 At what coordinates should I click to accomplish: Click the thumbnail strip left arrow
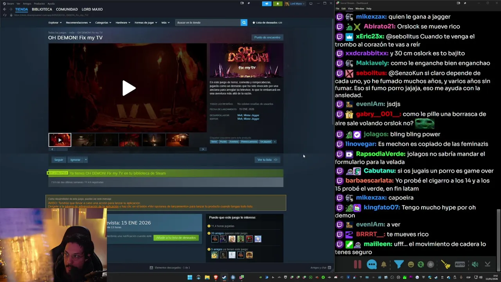point(52,149)
